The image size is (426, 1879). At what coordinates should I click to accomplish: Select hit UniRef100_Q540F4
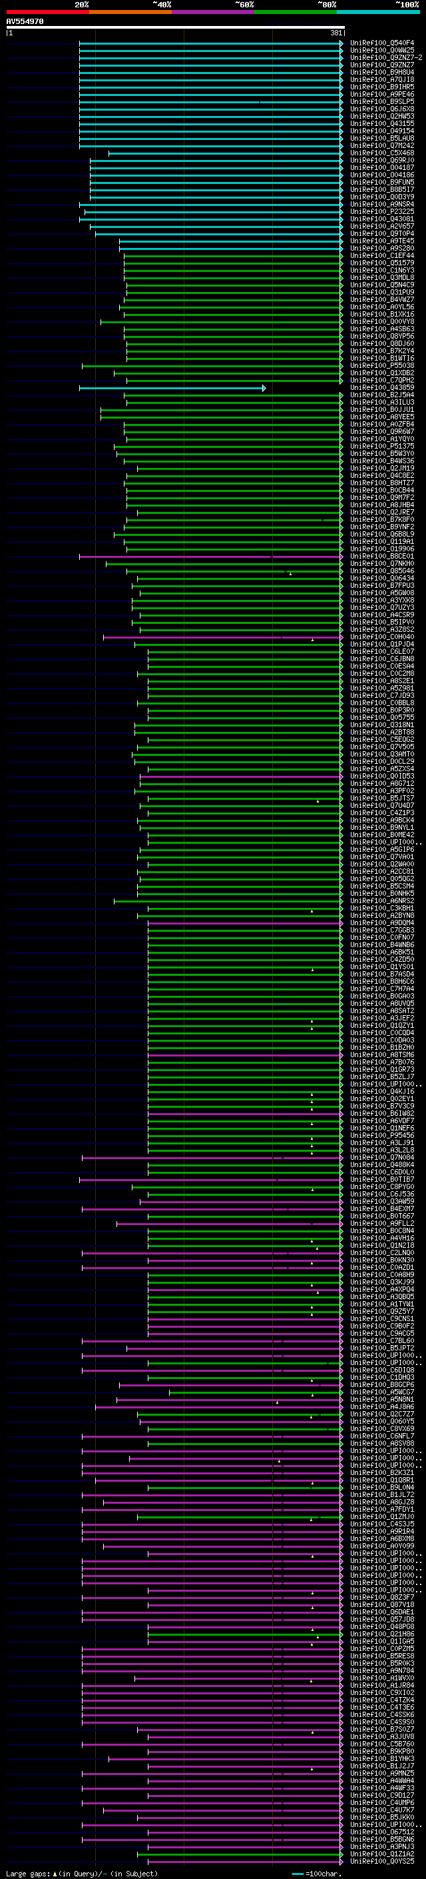click(x=382, y=43)
